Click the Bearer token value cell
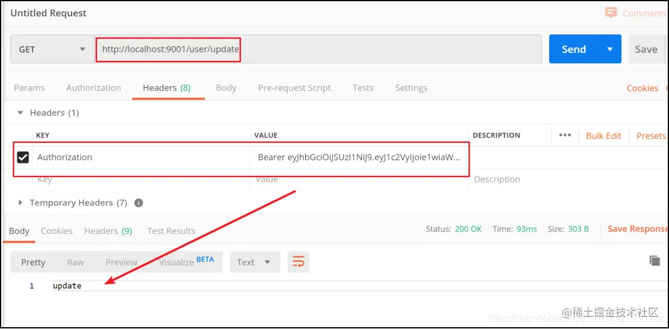The image size is (669, 329). click(x=359, y=157)
